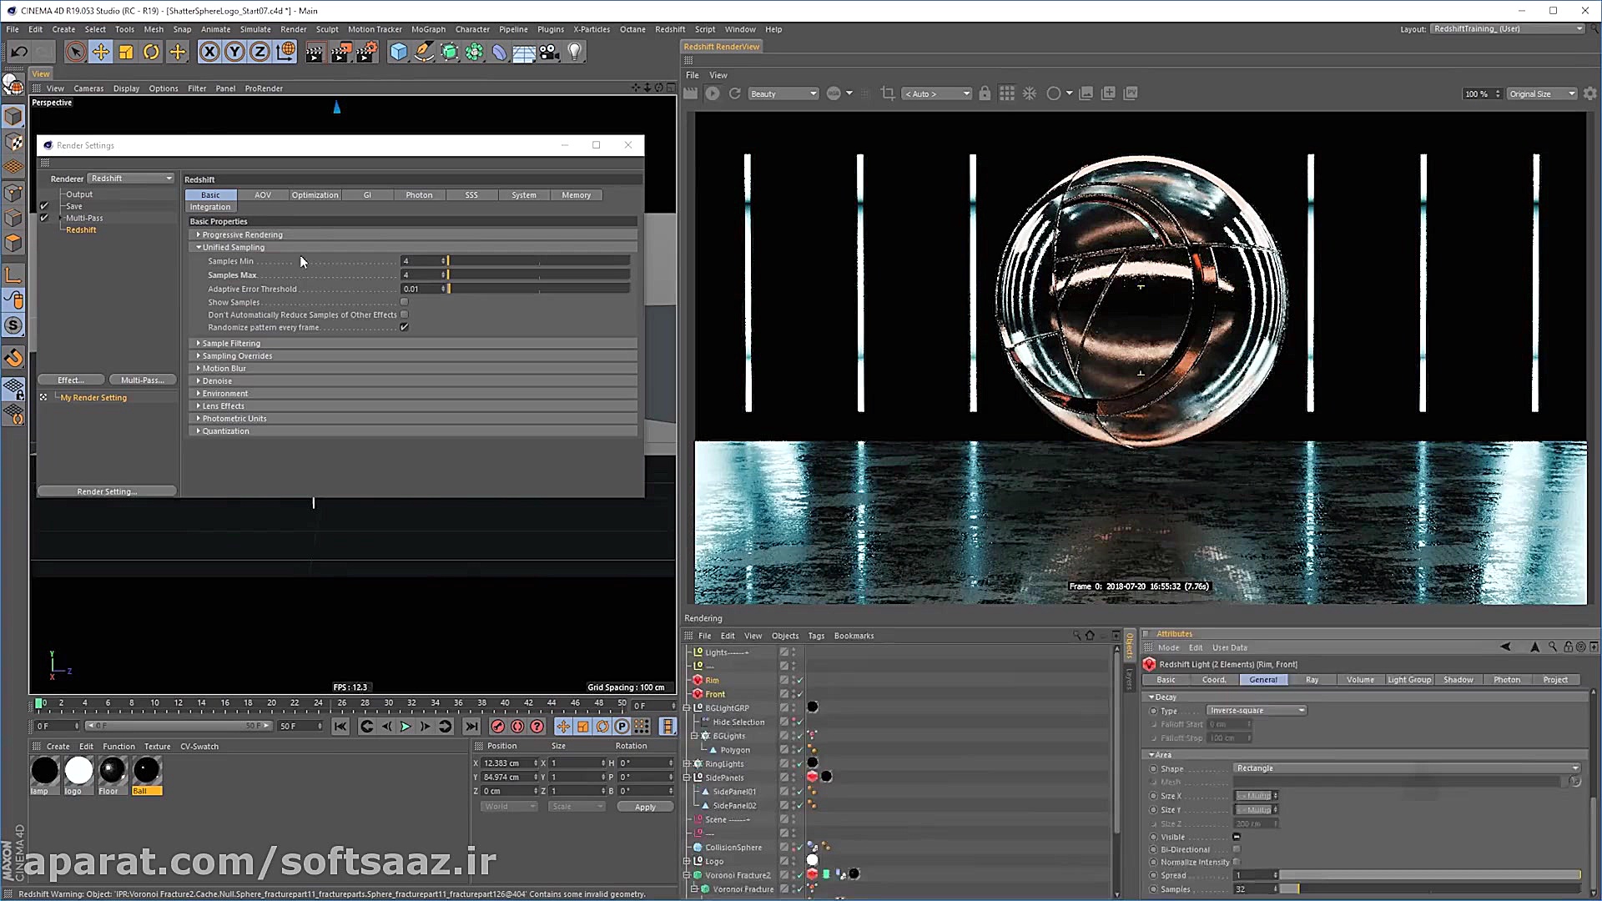The width and height of the screenshot is (1602, 901).
Task: Open the MoGraph menu
Action: (x=428, y=29)
